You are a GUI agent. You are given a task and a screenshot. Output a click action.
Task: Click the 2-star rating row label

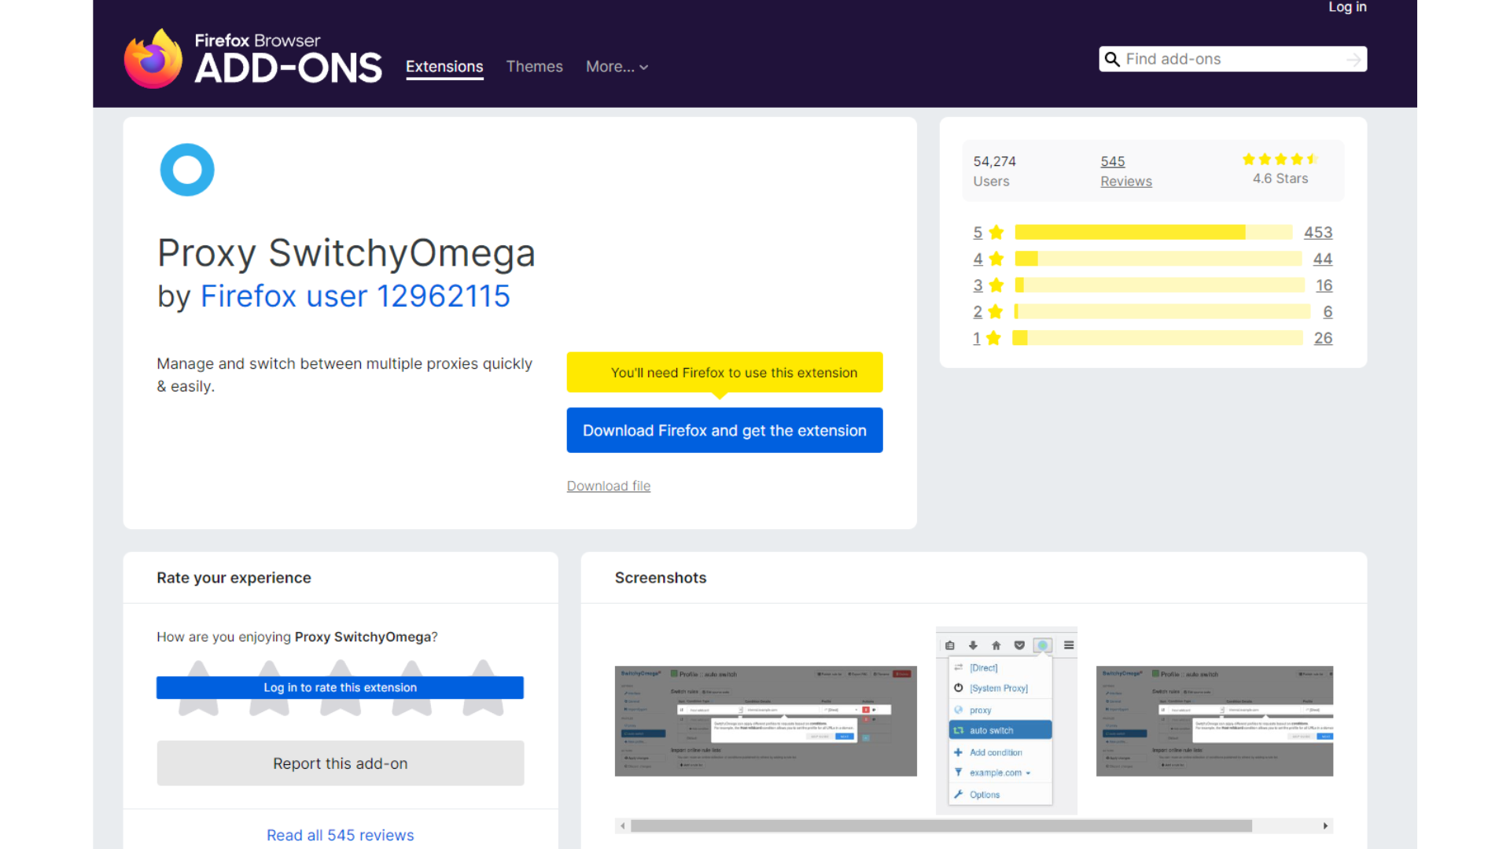pos(978,312)
